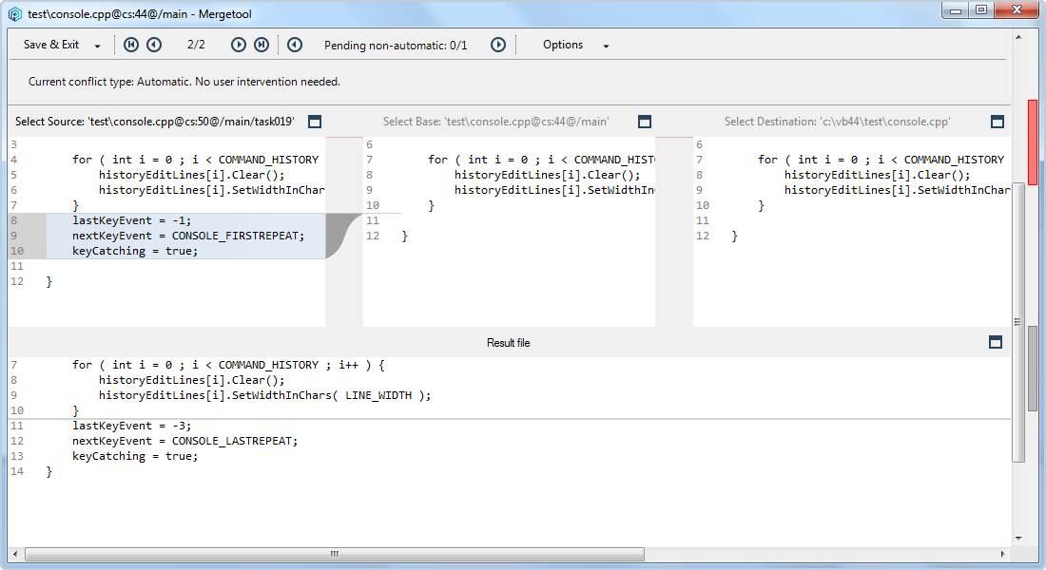This screenshot has height=570, width=1046.
Task: Go to the previous conflict
Action: 154,45
